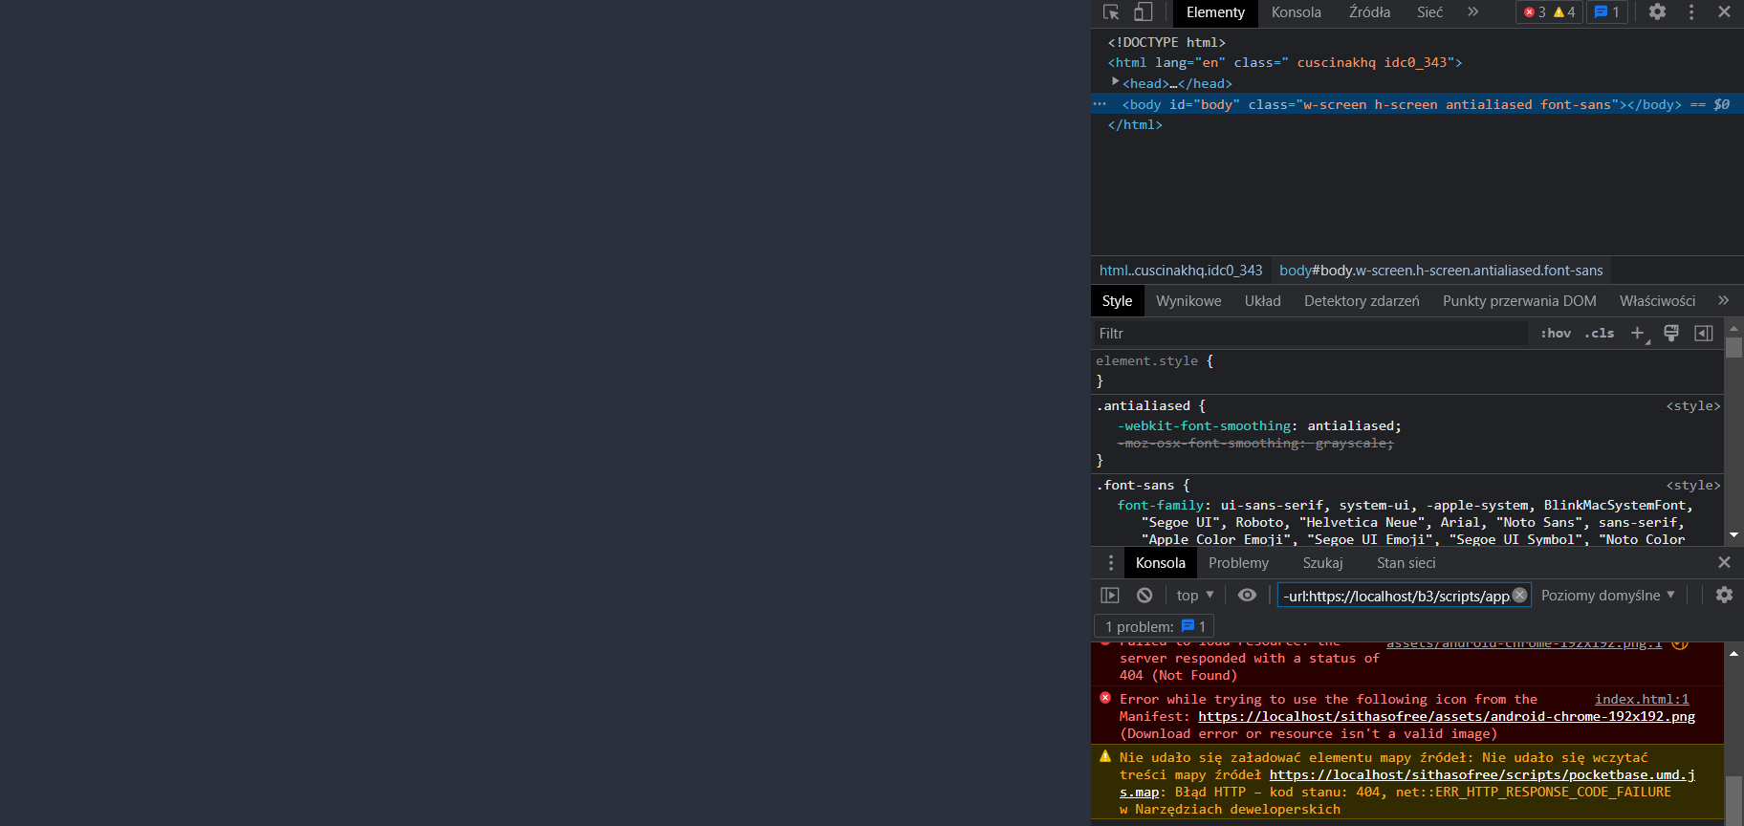Click the red error icon of Manifest message
The height and width of the screenshot is (826, 1744).
(1105, 698)
